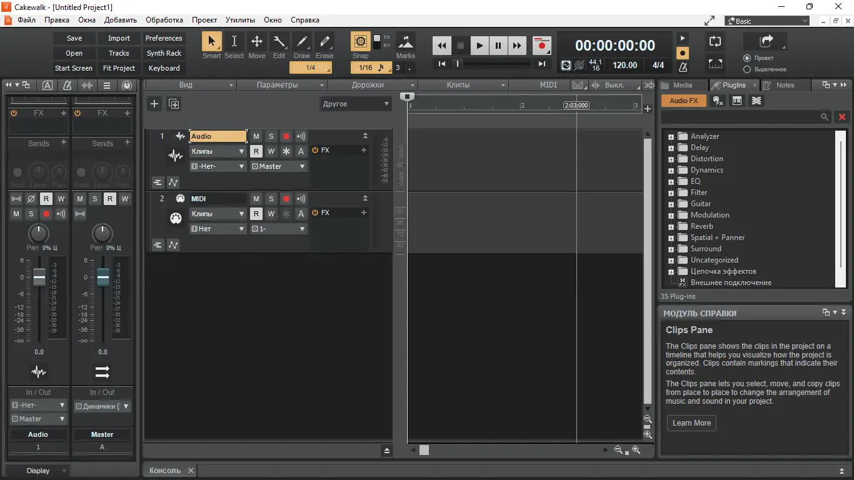Add a new track with the plus button

[154, 104]
